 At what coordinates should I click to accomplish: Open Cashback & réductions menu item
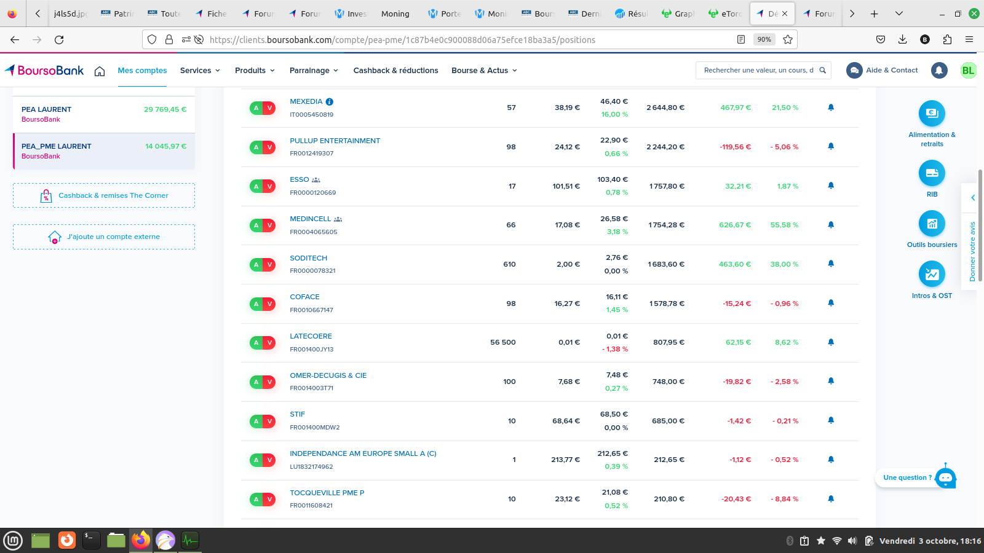[x=395, y=71]
